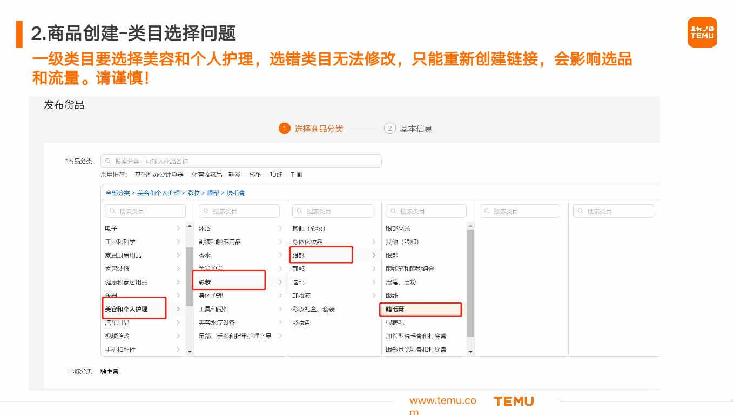This screenshot has height=415, width=734.
Task: Click the fourth column's scrollbar thumb
Action: tap(470, 283)
